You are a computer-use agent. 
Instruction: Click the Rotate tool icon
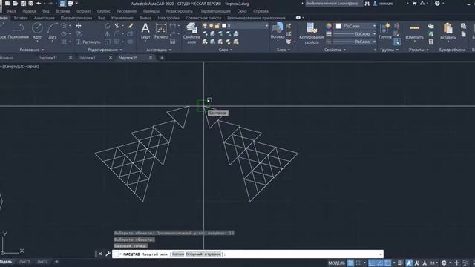coord(108,26)
